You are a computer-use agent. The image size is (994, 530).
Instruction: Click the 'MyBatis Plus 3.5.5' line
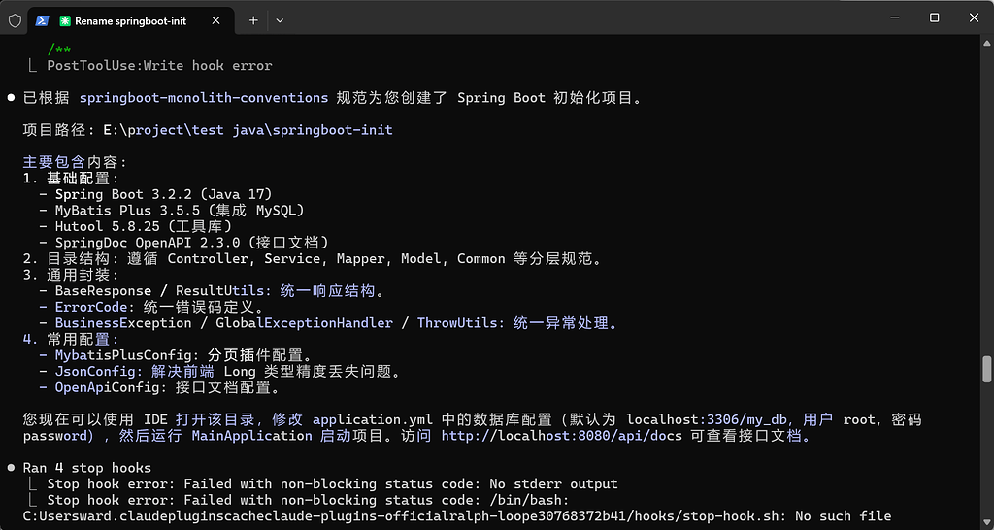click(172, 211)
